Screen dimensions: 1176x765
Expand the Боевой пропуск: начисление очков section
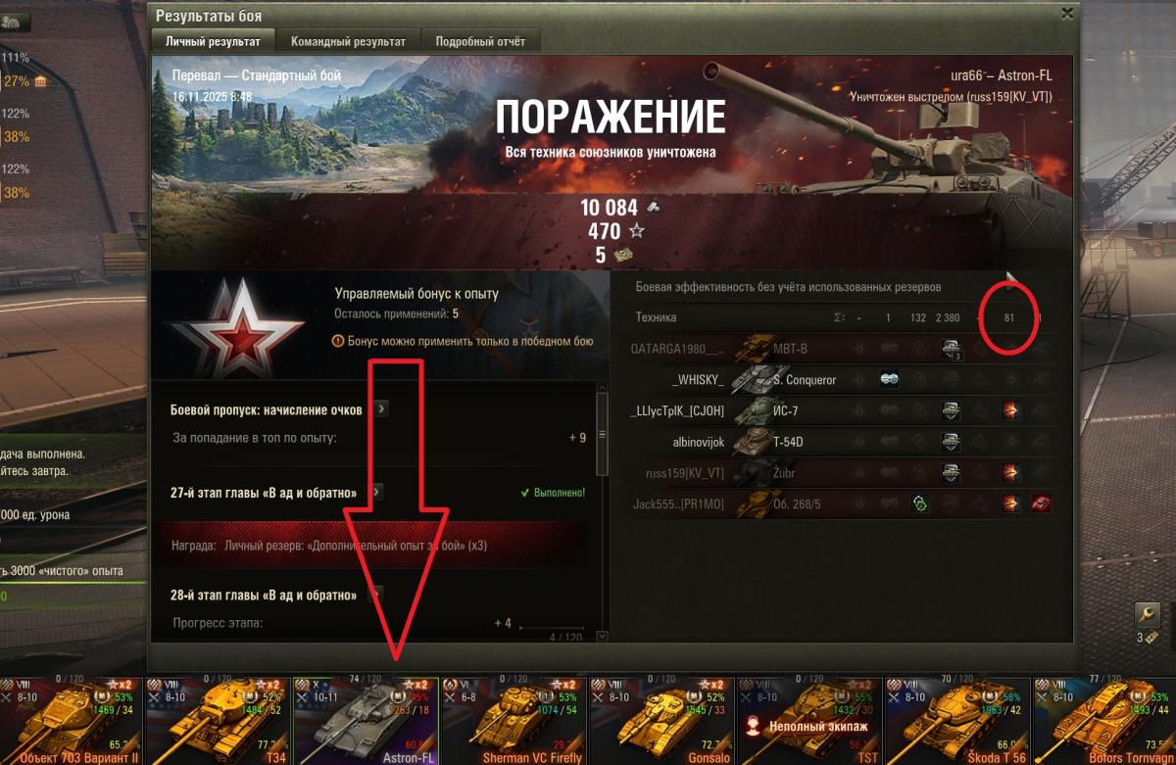coord(380,409)
